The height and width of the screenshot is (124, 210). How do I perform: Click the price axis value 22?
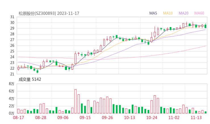pyautogui.click(x=12, y=68)
